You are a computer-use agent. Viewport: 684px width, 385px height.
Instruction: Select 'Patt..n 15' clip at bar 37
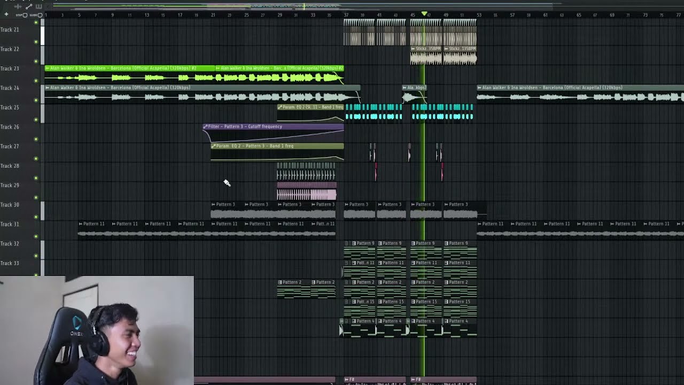pos(360,309)
